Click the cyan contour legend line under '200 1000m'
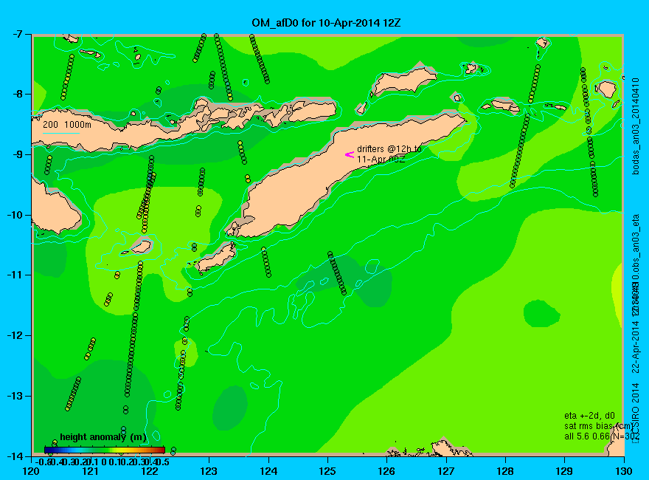649x480 pixels. pyautogui.click(x=60, y=133)
